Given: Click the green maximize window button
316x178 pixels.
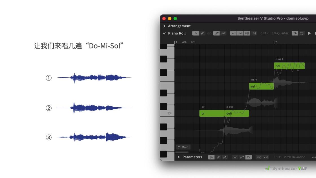Looking at the screenshot, I should 175,19.
